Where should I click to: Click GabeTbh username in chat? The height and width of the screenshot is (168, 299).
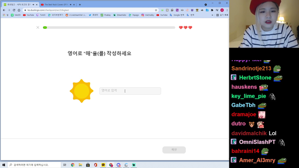243,105
